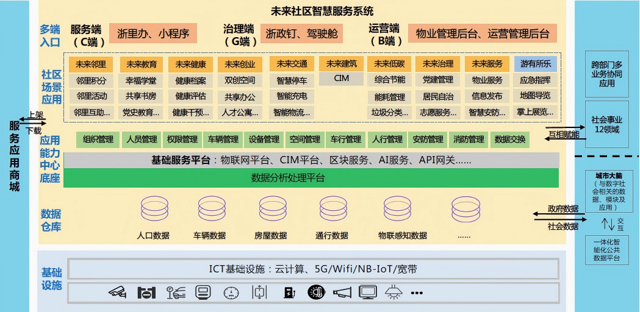Click the megaphone loudspeaker icon
Viewport: 640px width, 312px height.
point(342,292)
